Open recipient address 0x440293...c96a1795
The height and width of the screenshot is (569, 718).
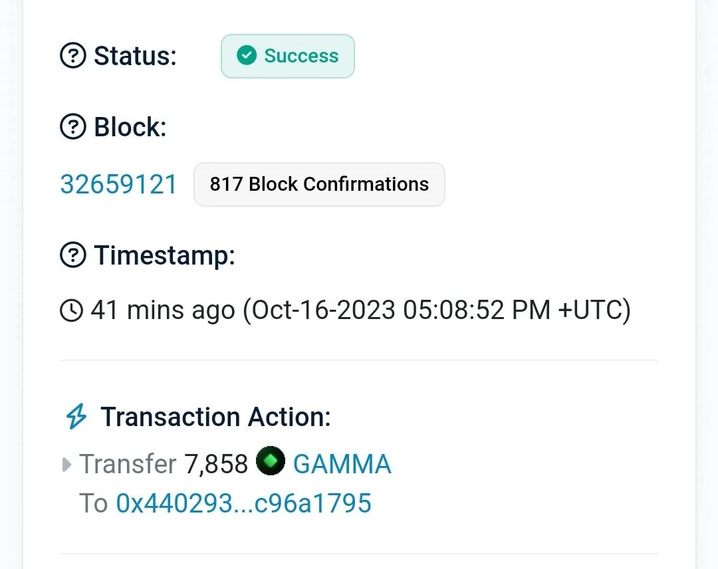(x=243, y=503)
